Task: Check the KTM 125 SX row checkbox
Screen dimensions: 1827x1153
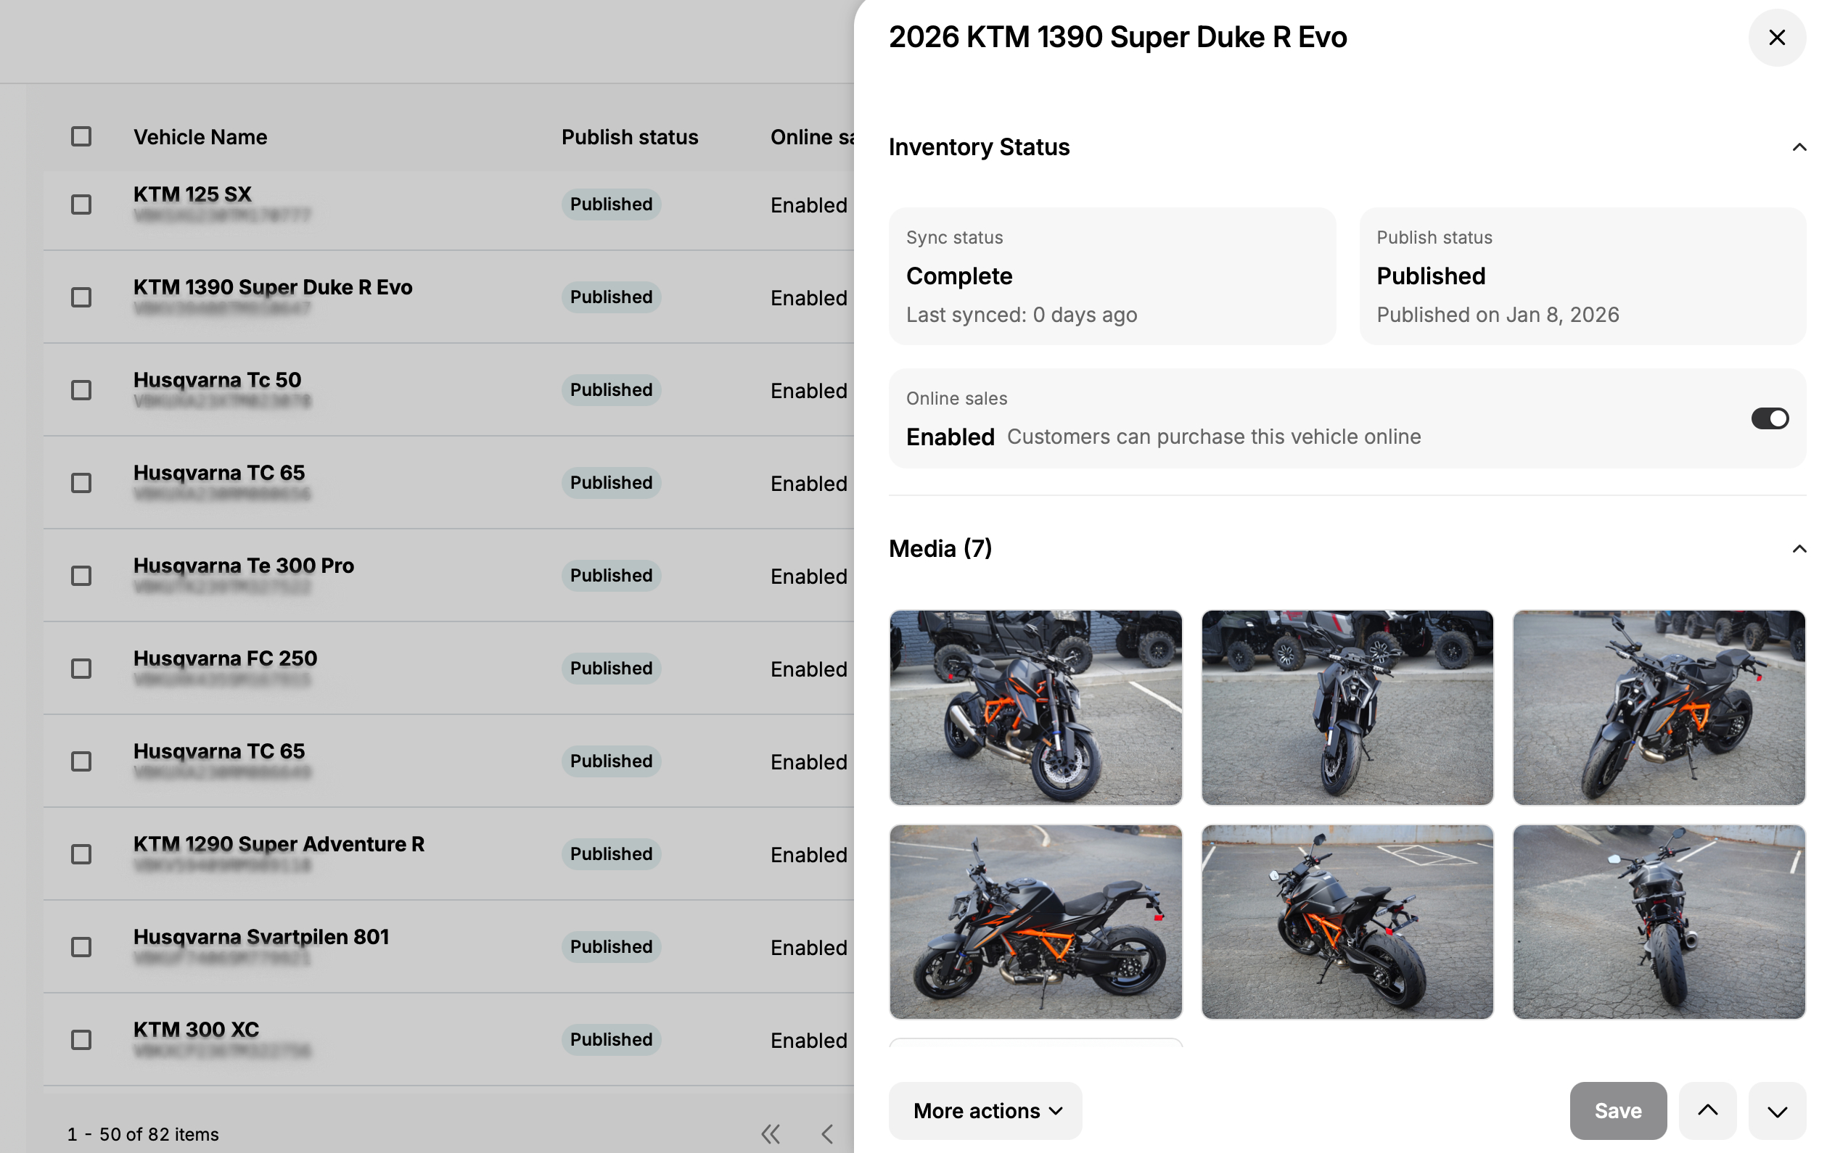Action: pos(81,204)
